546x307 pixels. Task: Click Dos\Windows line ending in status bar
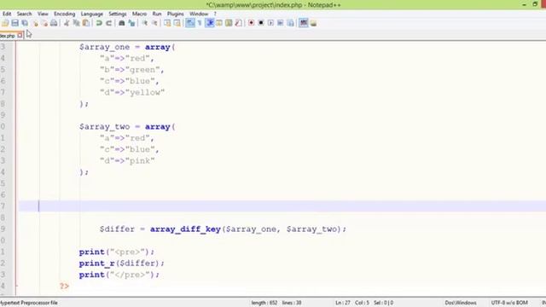[461, 303]
